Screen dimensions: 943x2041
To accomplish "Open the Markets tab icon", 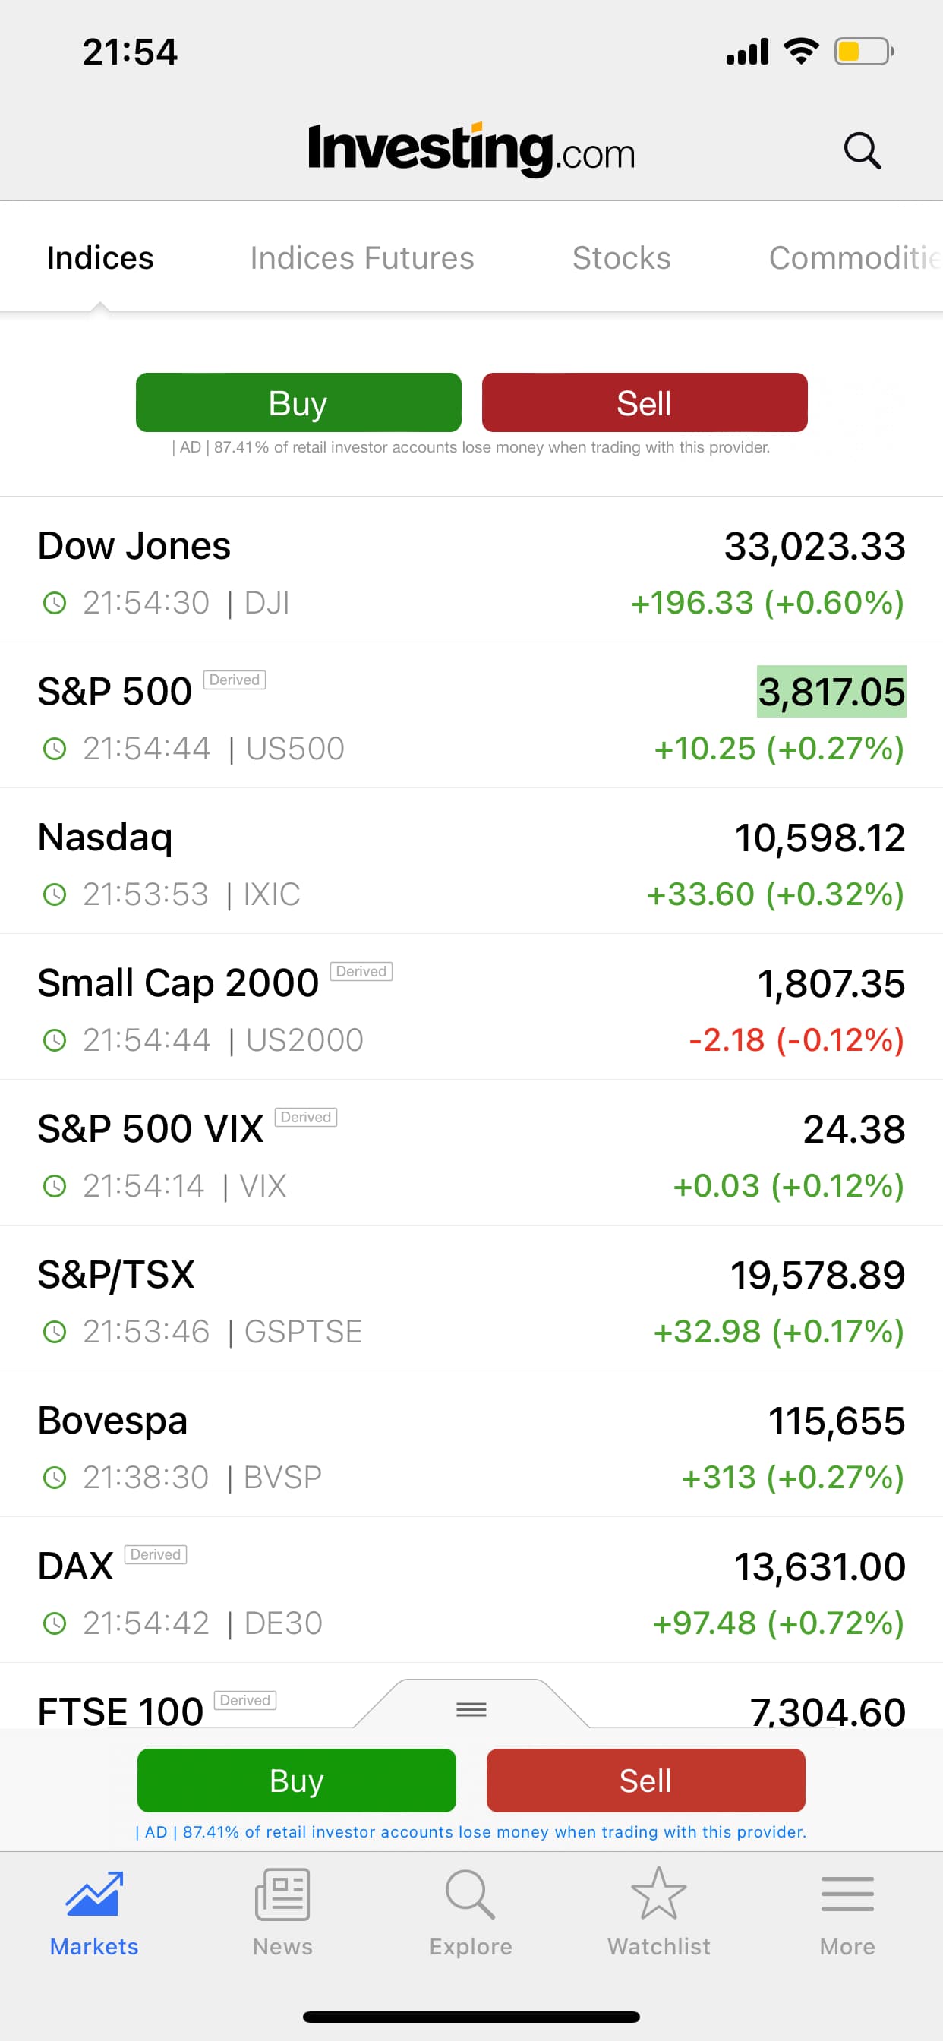I will click(94, 1894).
